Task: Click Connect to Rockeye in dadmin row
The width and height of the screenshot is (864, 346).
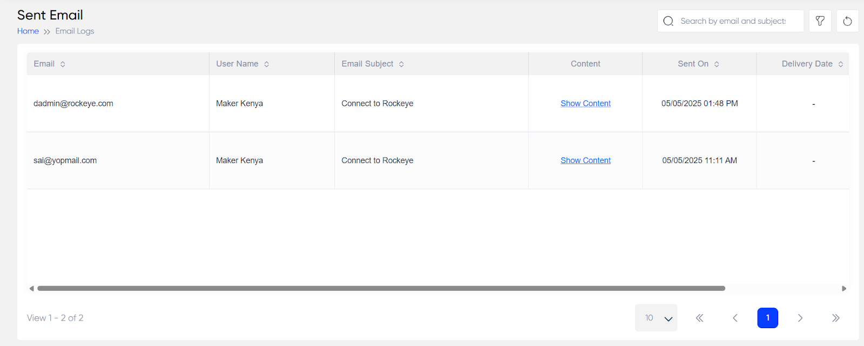Action: point(377,104)
